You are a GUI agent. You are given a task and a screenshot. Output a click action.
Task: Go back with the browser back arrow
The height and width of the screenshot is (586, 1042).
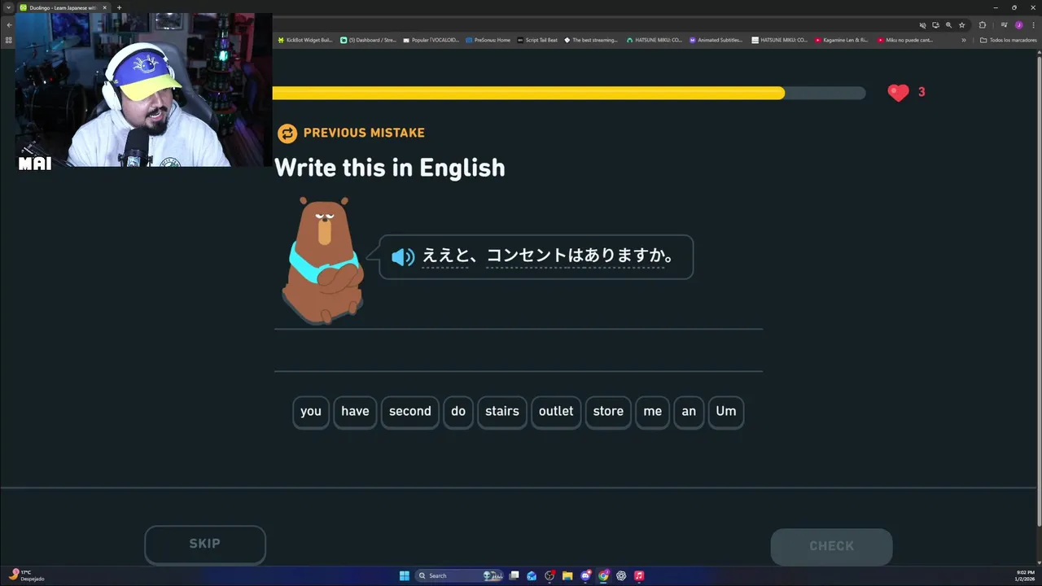(9, 25)
